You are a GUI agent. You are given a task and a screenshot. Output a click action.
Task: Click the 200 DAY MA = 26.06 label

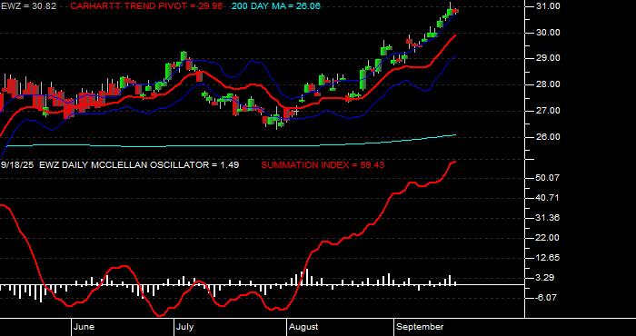pyautogui.click(x=276, y=6)
